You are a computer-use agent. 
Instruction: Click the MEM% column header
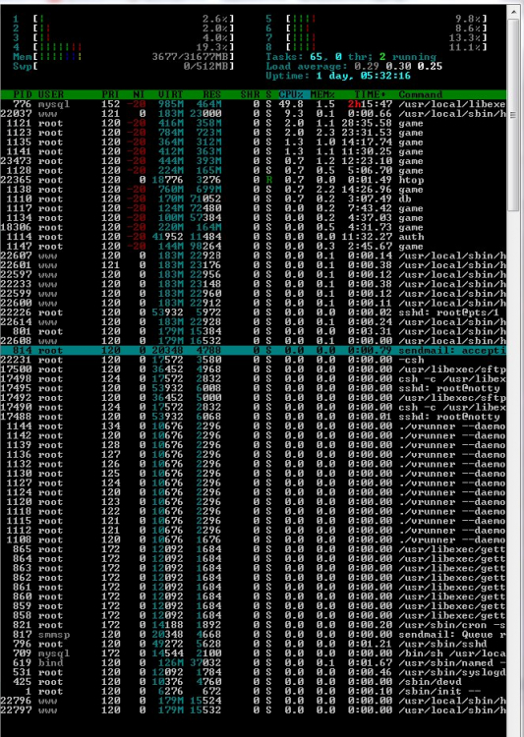pyautogui.click(x=322, y=94)
